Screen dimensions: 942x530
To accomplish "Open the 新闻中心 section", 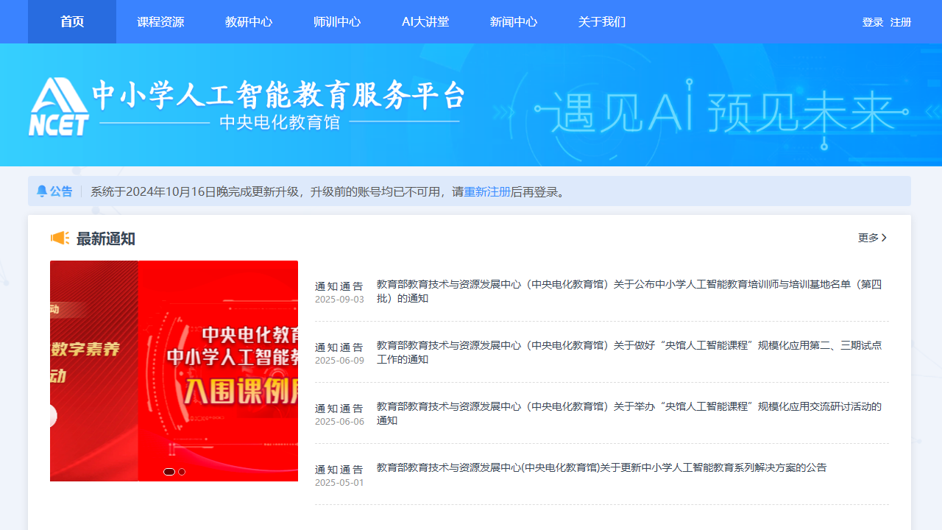I will (514, 22).
